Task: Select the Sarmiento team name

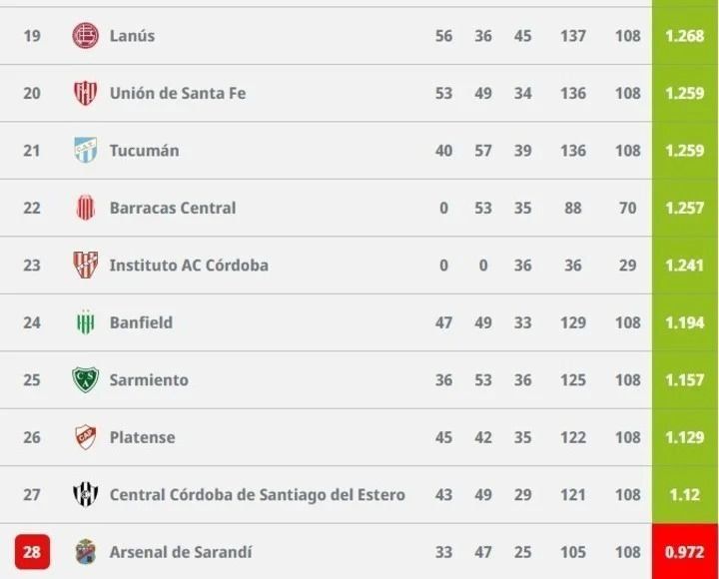Action: (149, 380)
